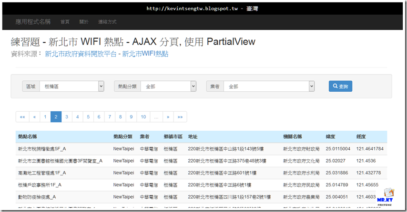Viewport: 407px width, 212px height.
Task: Select row 動物防疫檢疫處_A
Action: click(x=201, y=197)
